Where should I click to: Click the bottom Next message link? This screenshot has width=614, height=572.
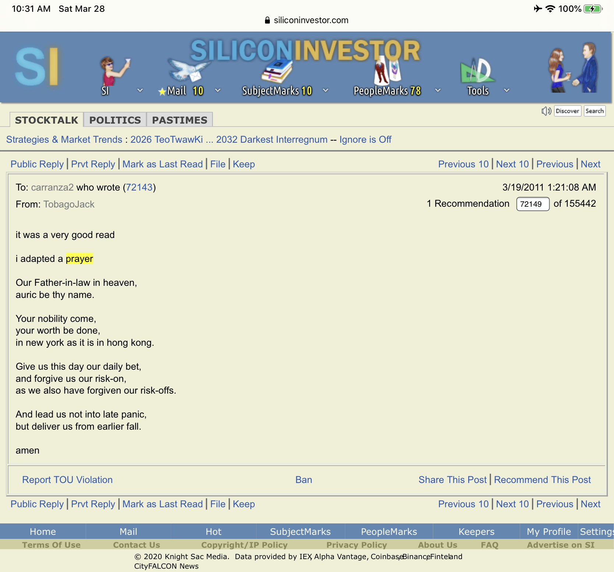(x=590, y=504)
